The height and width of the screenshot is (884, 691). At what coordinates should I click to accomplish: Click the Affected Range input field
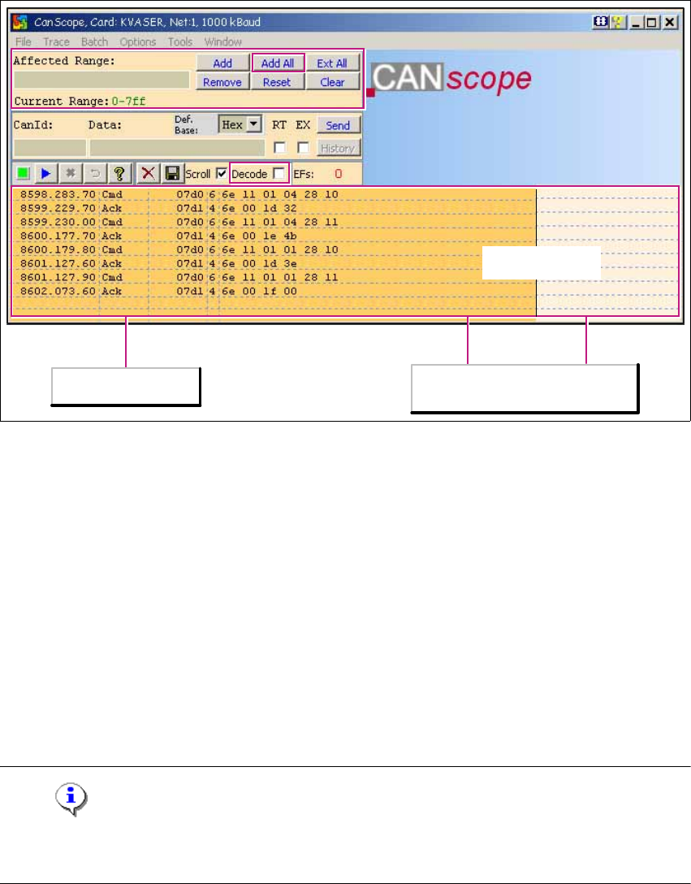coord(102,80)
